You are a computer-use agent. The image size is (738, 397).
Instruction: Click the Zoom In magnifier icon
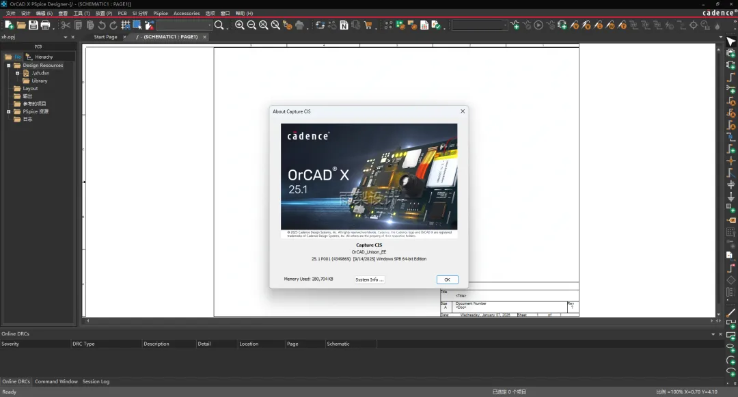[x=240, y=25]
